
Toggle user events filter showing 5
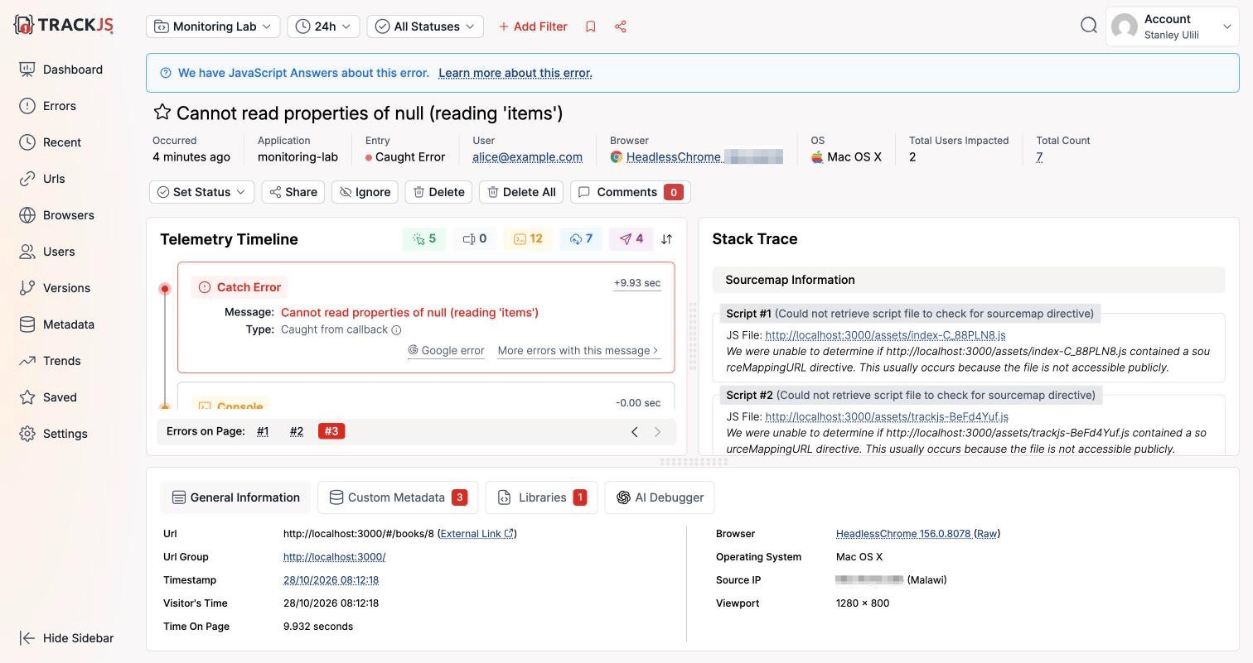pyautogui.click(x=424, y=239)
